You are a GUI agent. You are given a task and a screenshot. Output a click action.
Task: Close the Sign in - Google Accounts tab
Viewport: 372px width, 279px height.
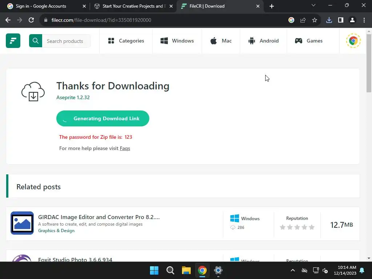(84, 6)
